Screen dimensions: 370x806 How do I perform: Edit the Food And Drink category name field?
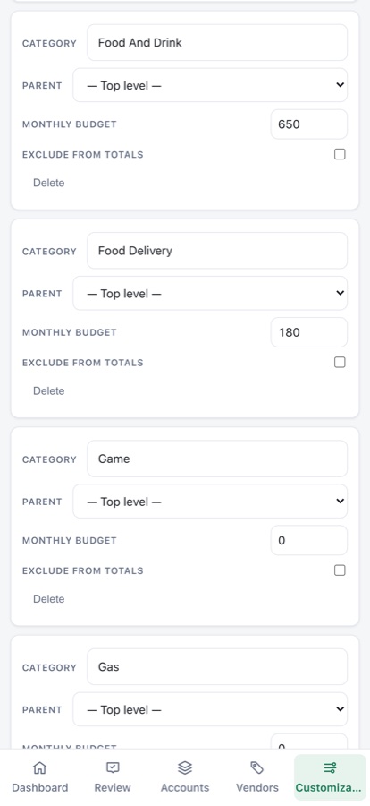pyautogui.click(x=217, y=43)
